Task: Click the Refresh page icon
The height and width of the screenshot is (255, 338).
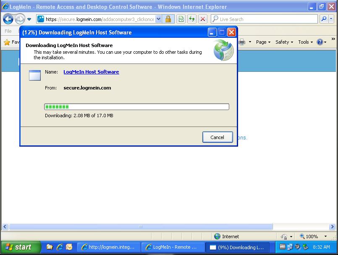Action: tap(192, 19)
